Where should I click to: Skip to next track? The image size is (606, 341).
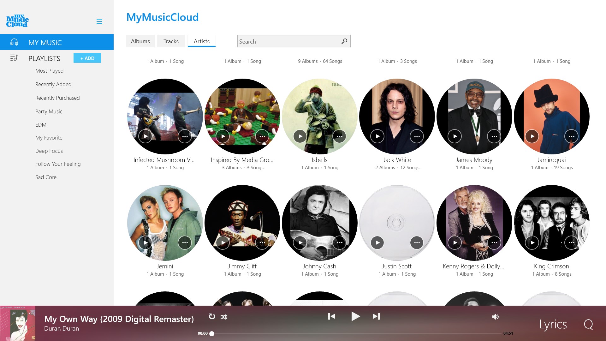pyautogui.click(x=376, y=316)
